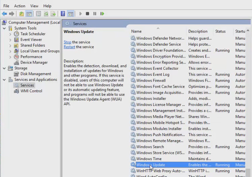Select the Services tree item

(x=27, y=85)
